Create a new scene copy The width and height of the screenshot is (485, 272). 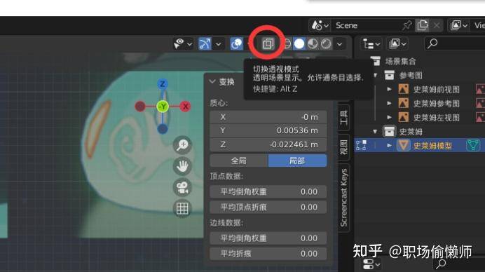[x=422, y=25]
